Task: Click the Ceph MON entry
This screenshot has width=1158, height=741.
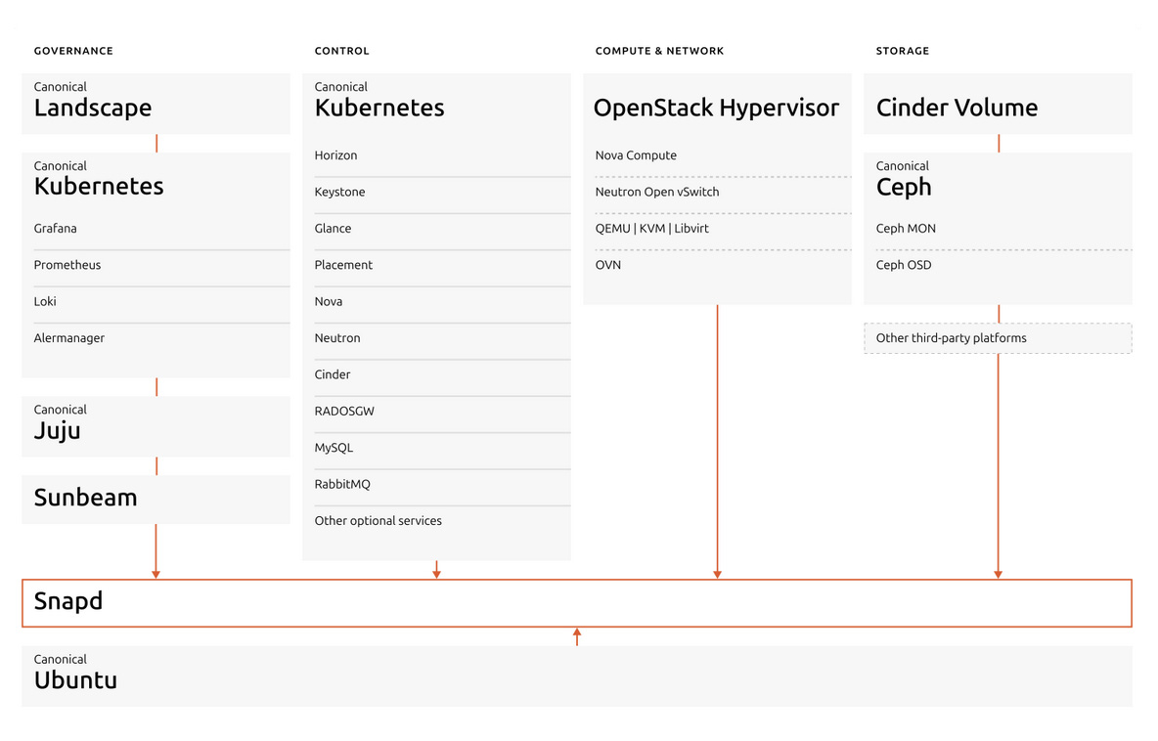Action: coord(907,229)
